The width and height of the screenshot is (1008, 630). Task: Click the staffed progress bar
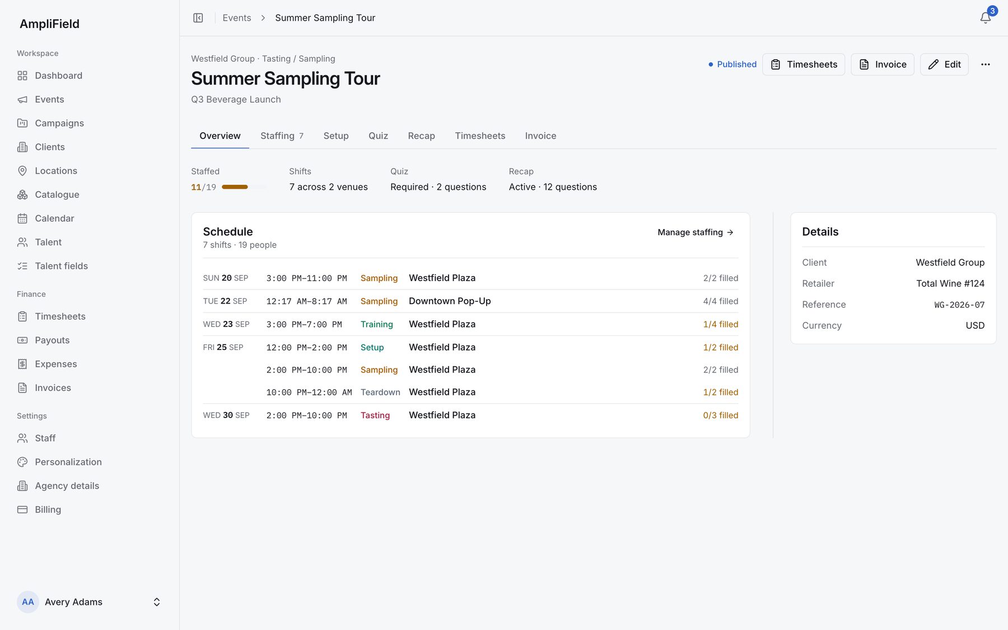(x=244, y=187)
